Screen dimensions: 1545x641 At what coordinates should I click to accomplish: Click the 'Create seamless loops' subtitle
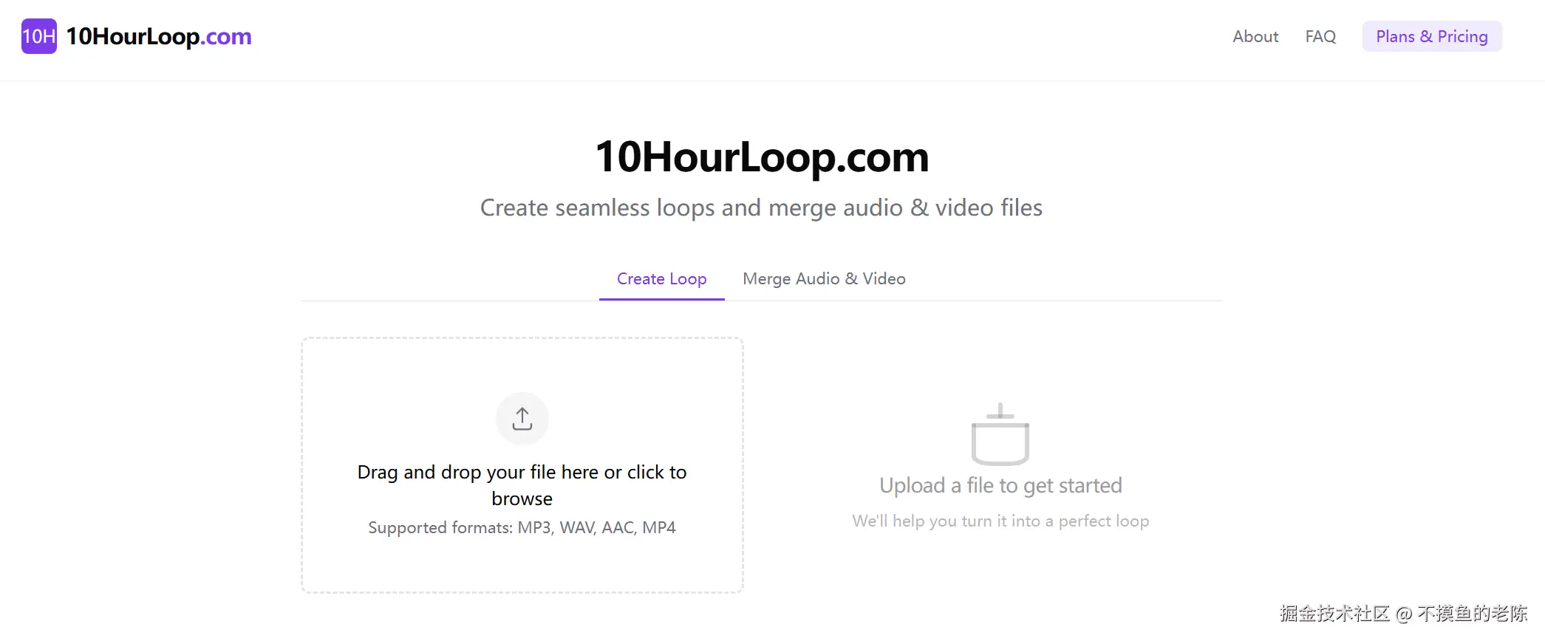pos(762,208)
